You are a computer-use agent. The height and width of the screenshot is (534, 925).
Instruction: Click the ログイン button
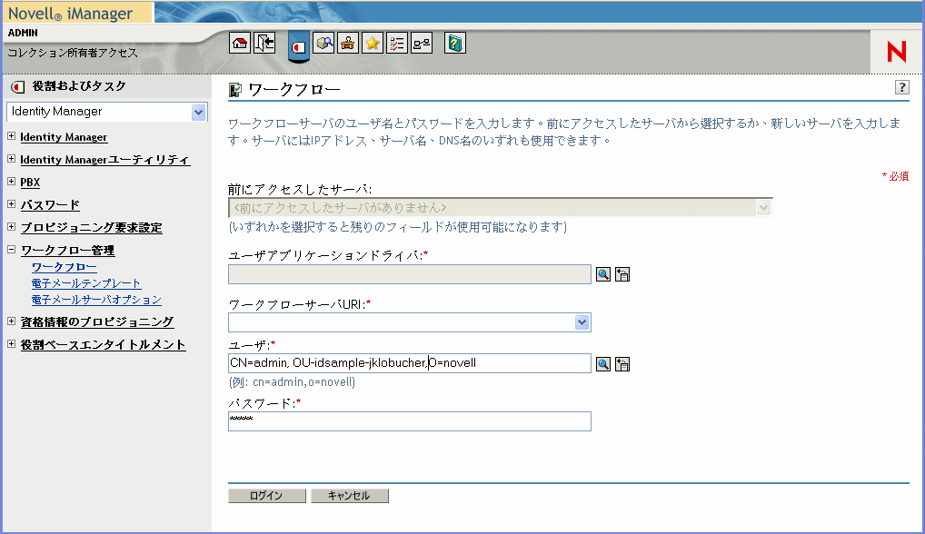coord(266,496)
